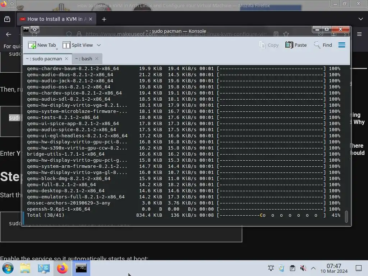Screen dimensions: 368x276
Task: Click the Total (38/41) progress bar
Action: (272, 215)
